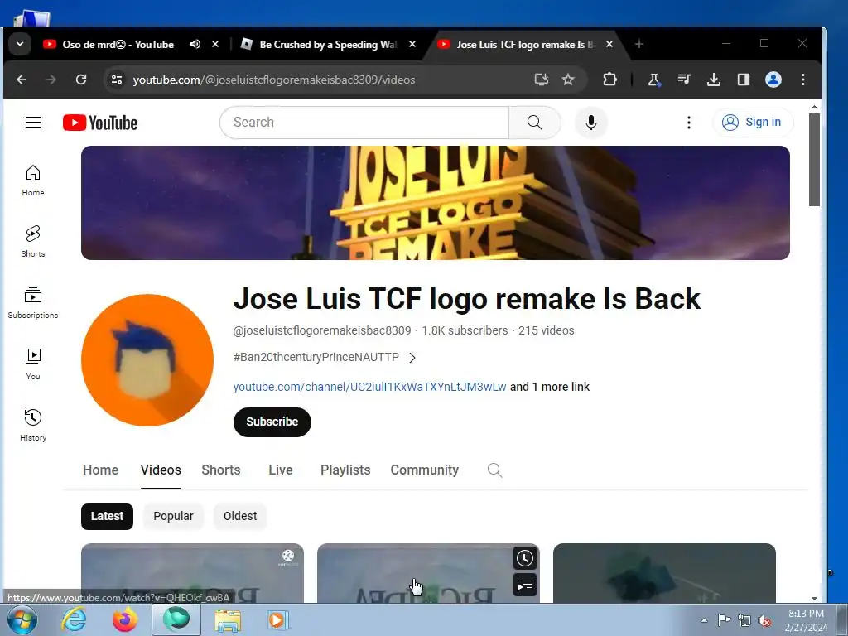The image size is (848, 636).
Task: Click the channel avatar picture
Action: click(147, 360)
